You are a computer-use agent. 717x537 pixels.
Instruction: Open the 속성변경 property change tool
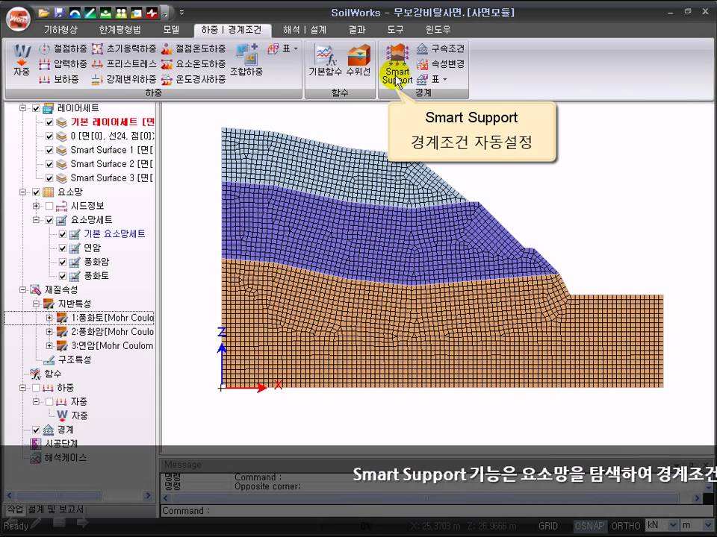[x=441, y=64]
